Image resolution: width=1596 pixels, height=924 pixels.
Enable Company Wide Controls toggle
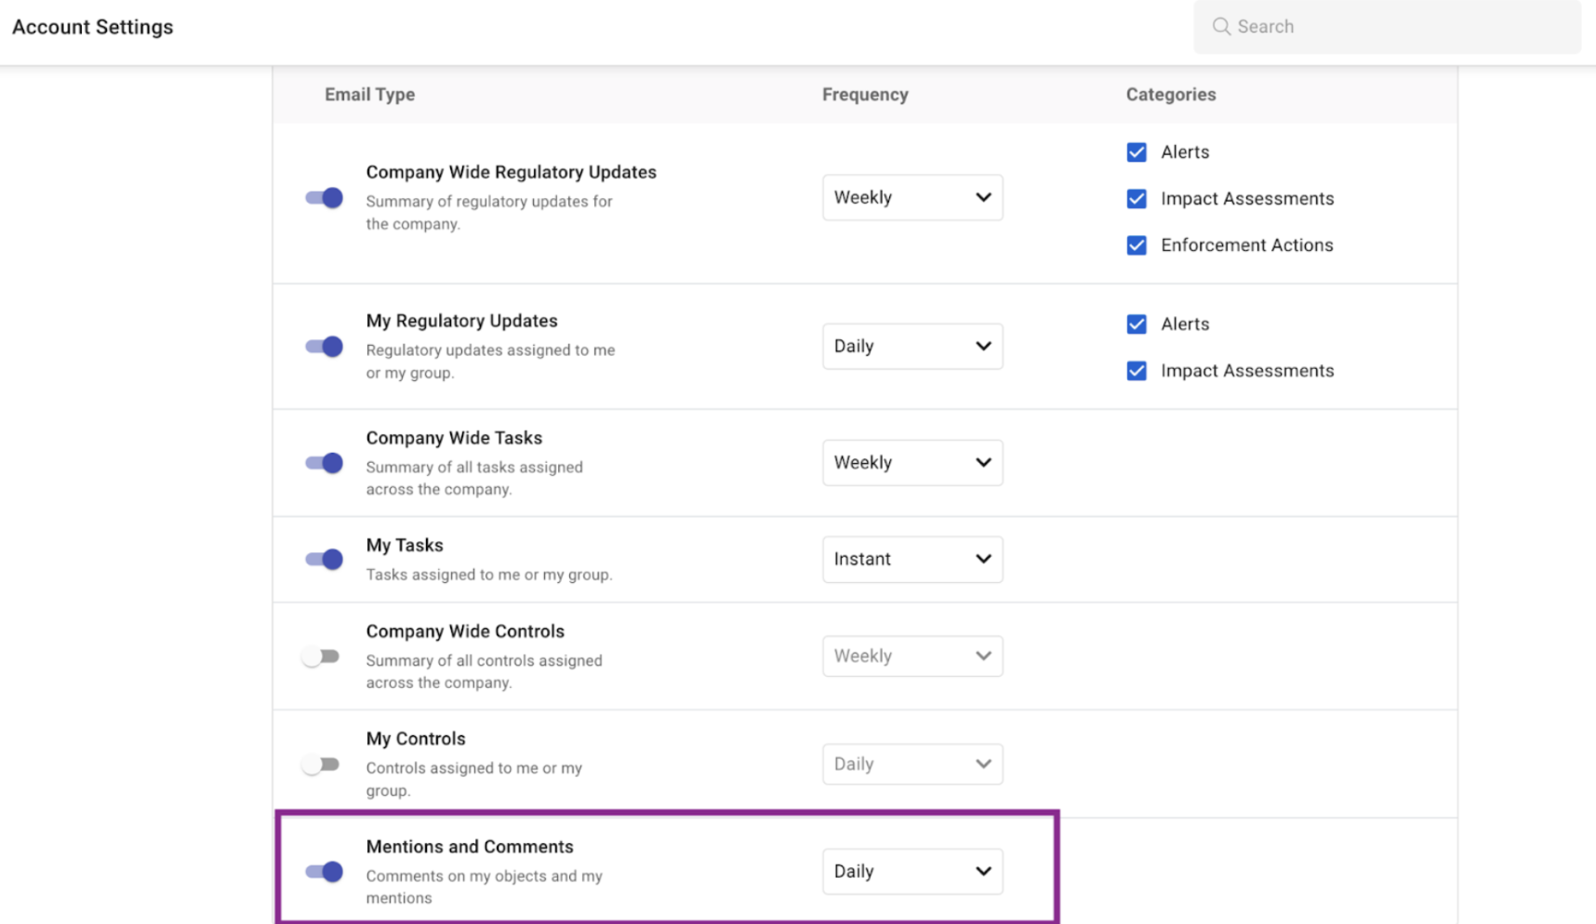point(321,656)
